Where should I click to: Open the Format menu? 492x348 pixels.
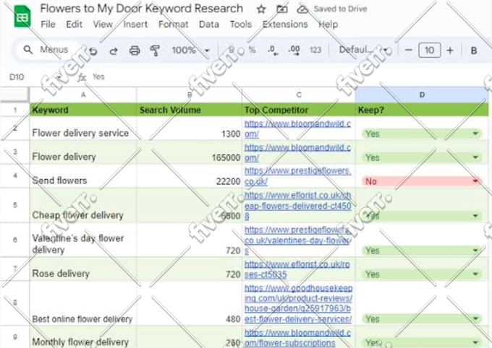[173, 24]
